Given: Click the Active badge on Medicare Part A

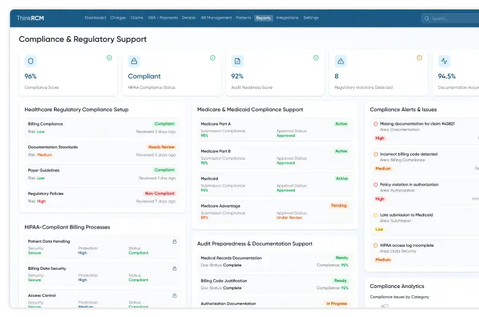Looking at the screenshot, I should point(341,123).
